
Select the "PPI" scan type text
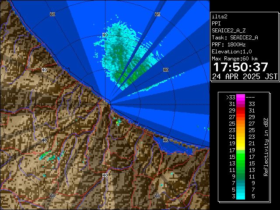click(216, 24)
